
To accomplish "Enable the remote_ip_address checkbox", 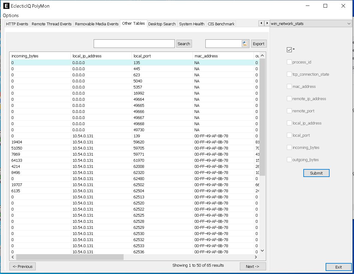I will coord(289,98).
